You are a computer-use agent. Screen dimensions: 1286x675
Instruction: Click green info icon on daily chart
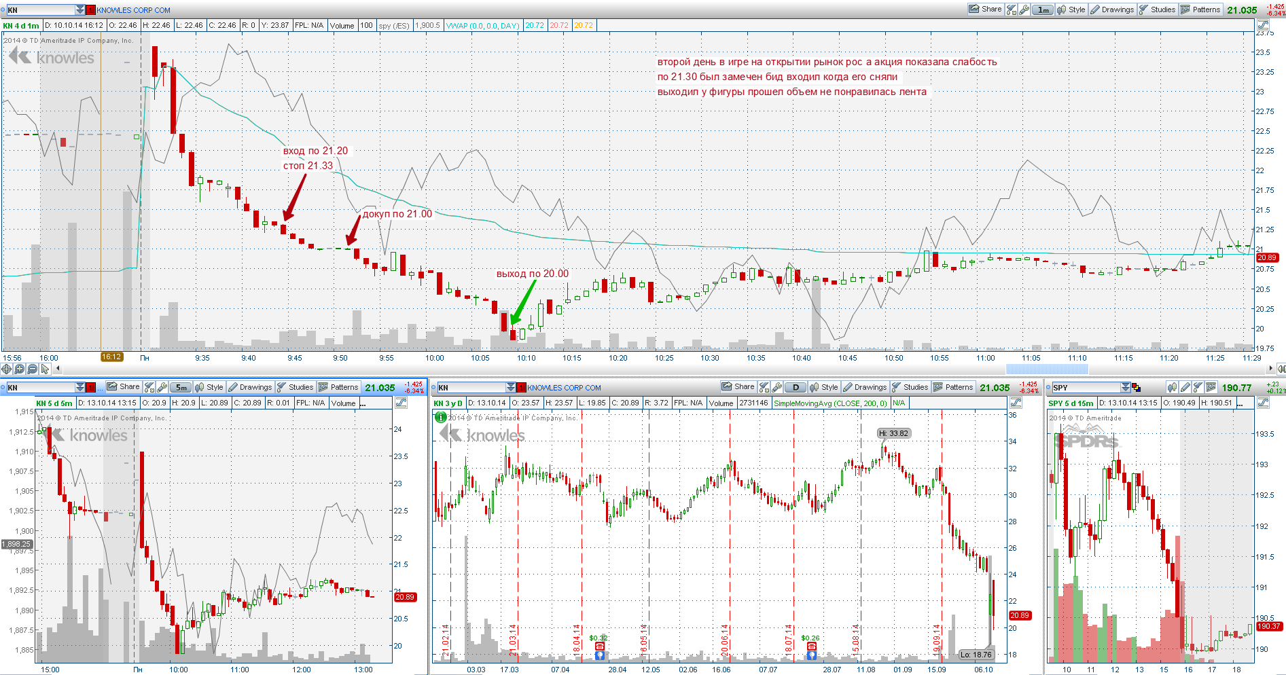(441, 417)
